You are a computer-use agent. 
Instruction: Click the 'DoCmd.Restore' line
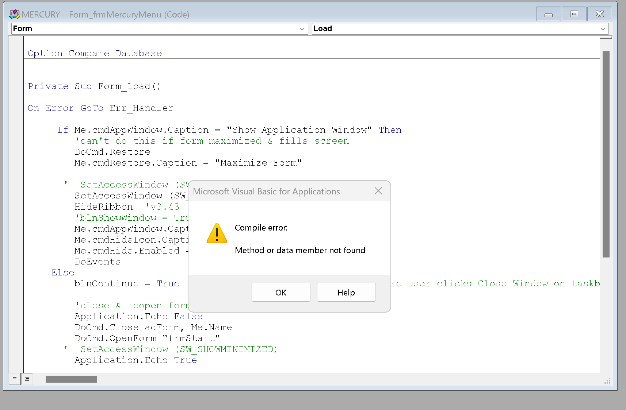point(112,152)
